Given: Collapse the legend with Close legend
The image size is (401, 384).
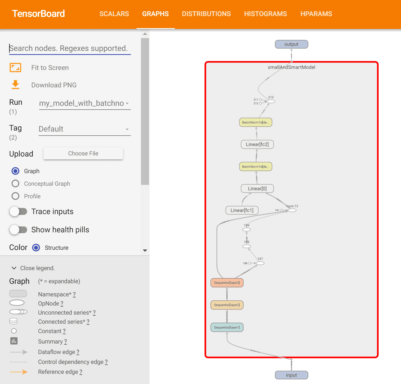Looking at the screenshot, I should tap(33, 268).
